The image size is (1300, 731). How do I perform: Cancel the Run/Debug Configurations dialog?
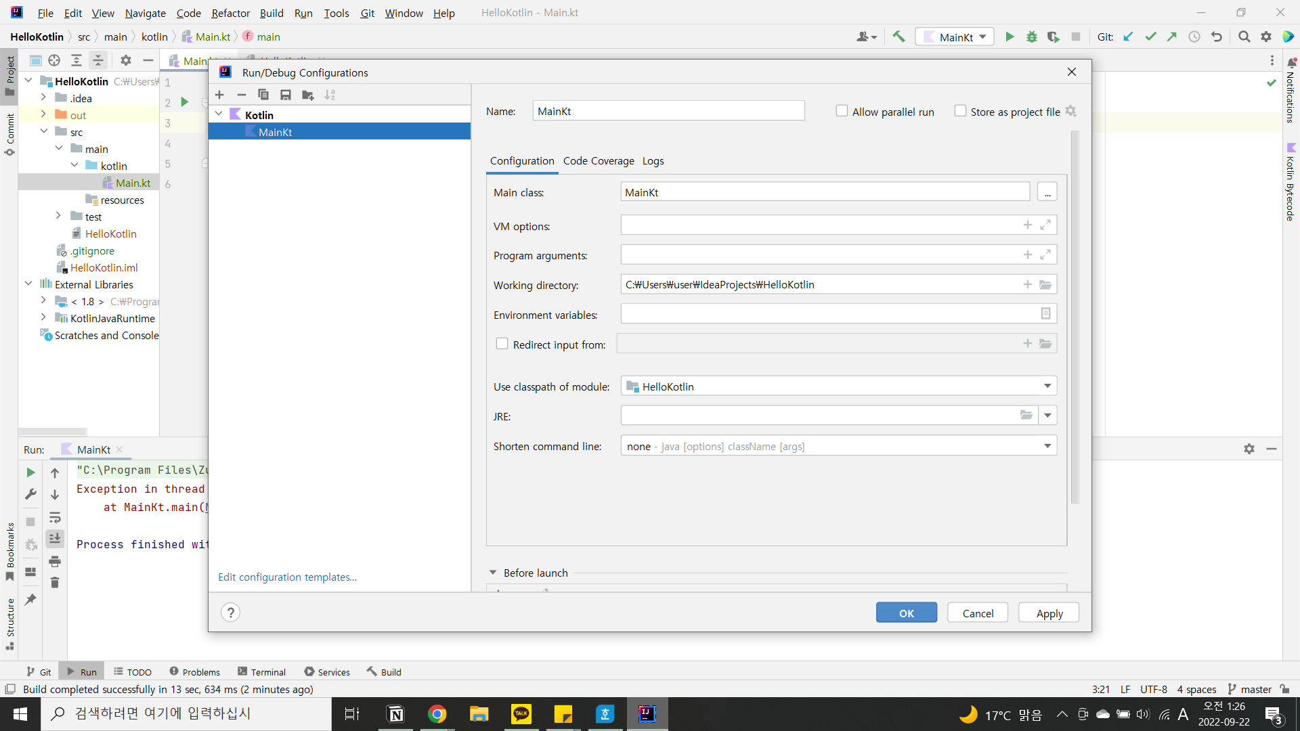click(978, 613)
